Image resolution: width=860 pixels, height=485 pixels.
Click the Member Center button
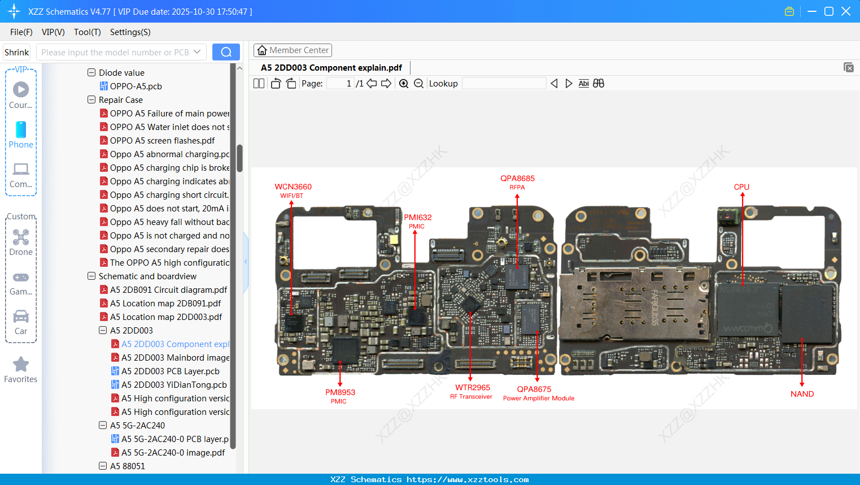[x=293, y=50]
